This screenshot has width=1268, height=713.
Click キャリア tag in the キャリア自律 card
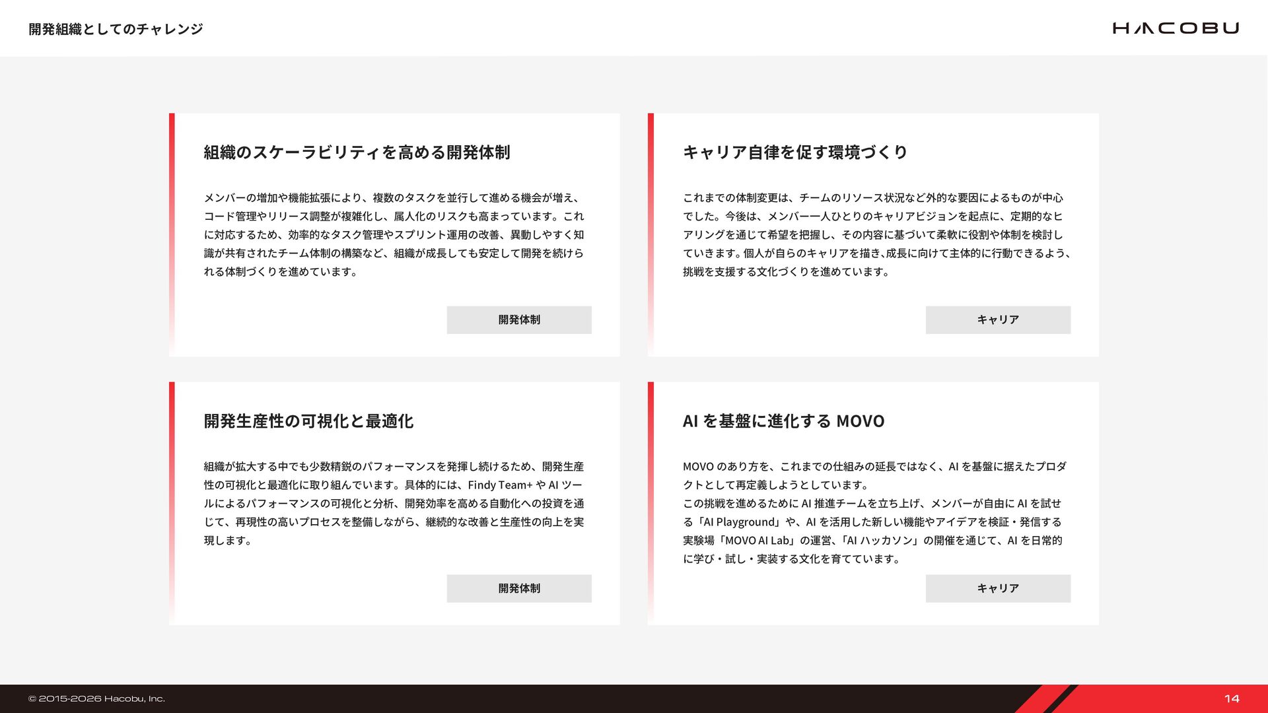998,320
